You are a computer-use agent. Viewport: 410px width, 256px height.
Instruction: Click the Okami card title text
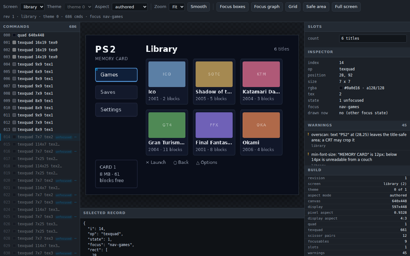[x=251, y=143]
